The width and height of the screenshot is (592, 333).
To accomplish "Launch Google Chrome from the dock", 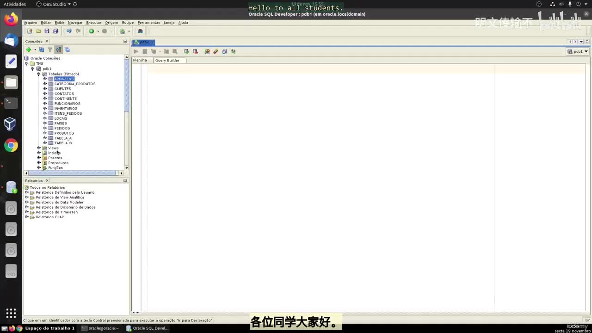I will pyautogui.click(x=11, y=145).
